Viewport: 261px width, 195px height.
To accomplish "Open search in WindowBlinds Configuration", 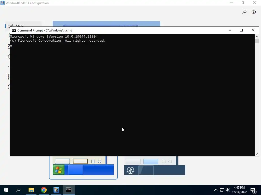I will (244, 12).
